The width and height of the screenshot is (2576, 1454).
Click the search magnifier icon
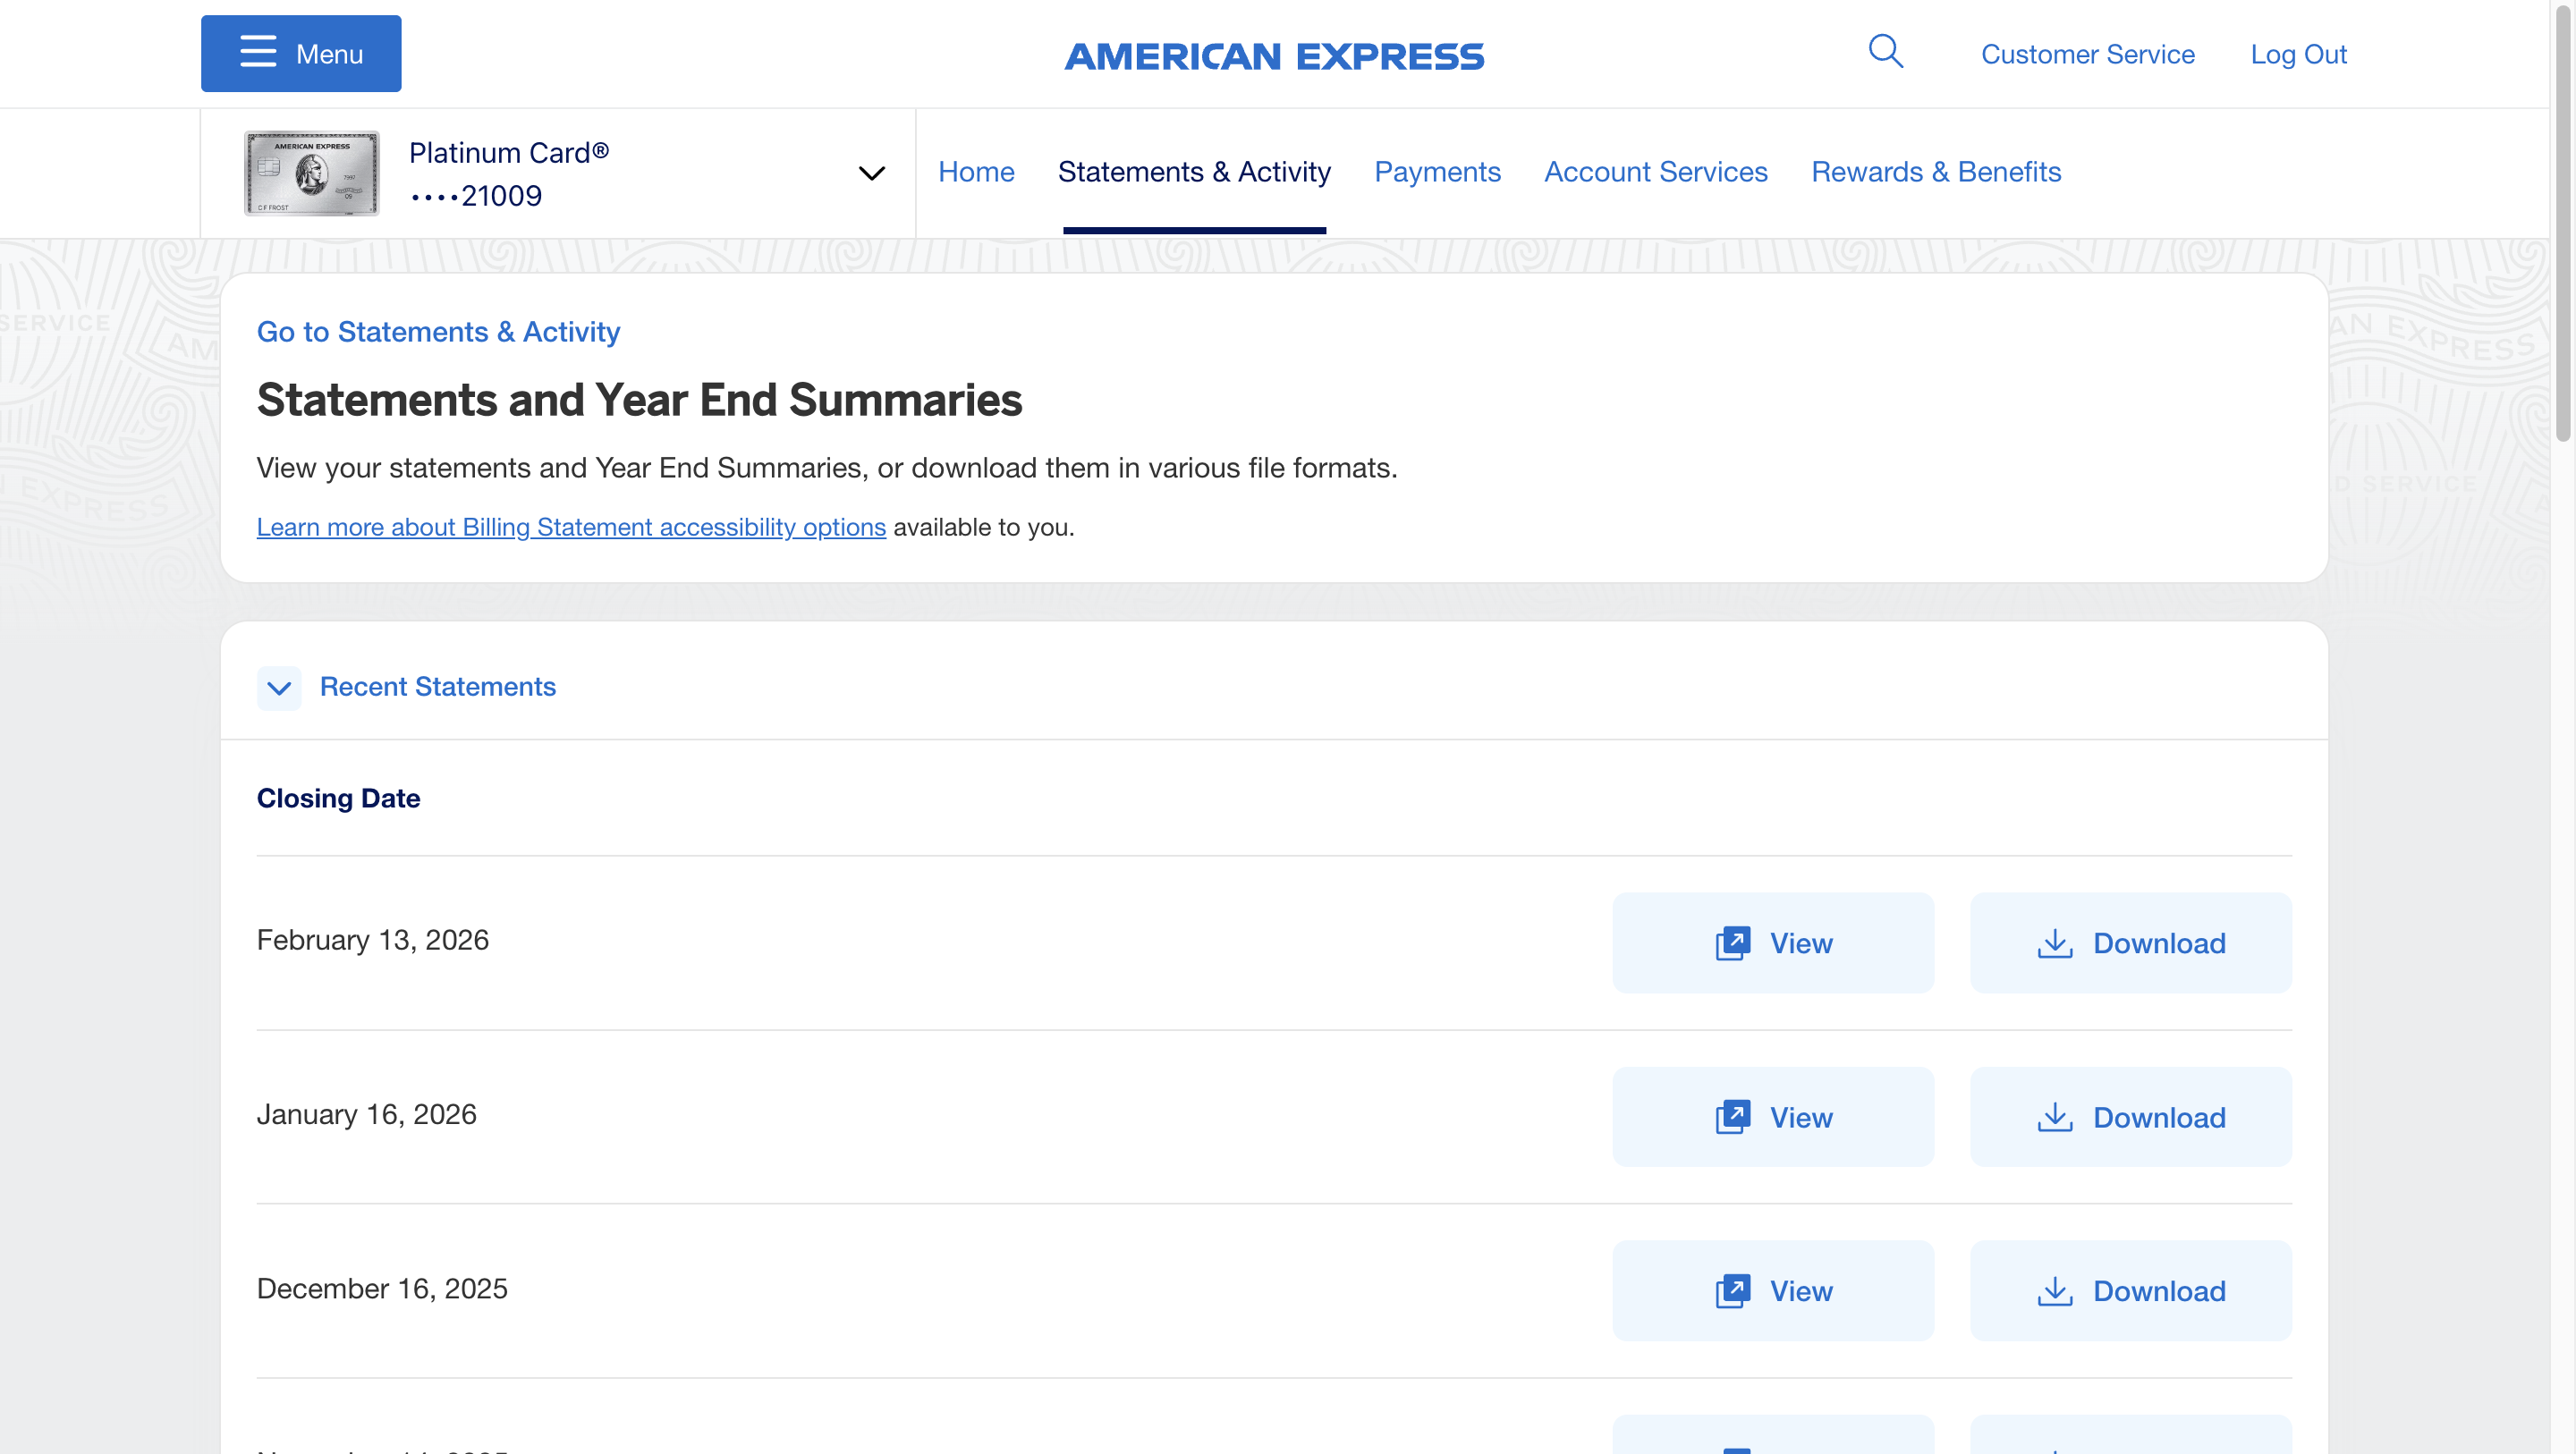[1885, 51]
